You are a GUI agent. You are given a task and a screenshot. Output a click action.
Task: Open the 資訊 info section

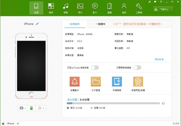124,8
